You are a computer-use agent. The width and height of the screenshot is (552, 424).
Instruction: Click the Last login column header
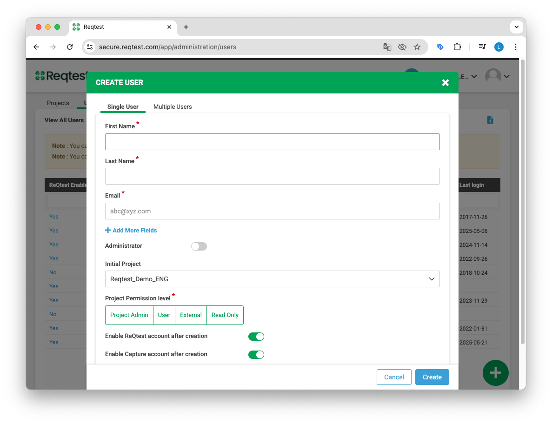pos(472,185)
